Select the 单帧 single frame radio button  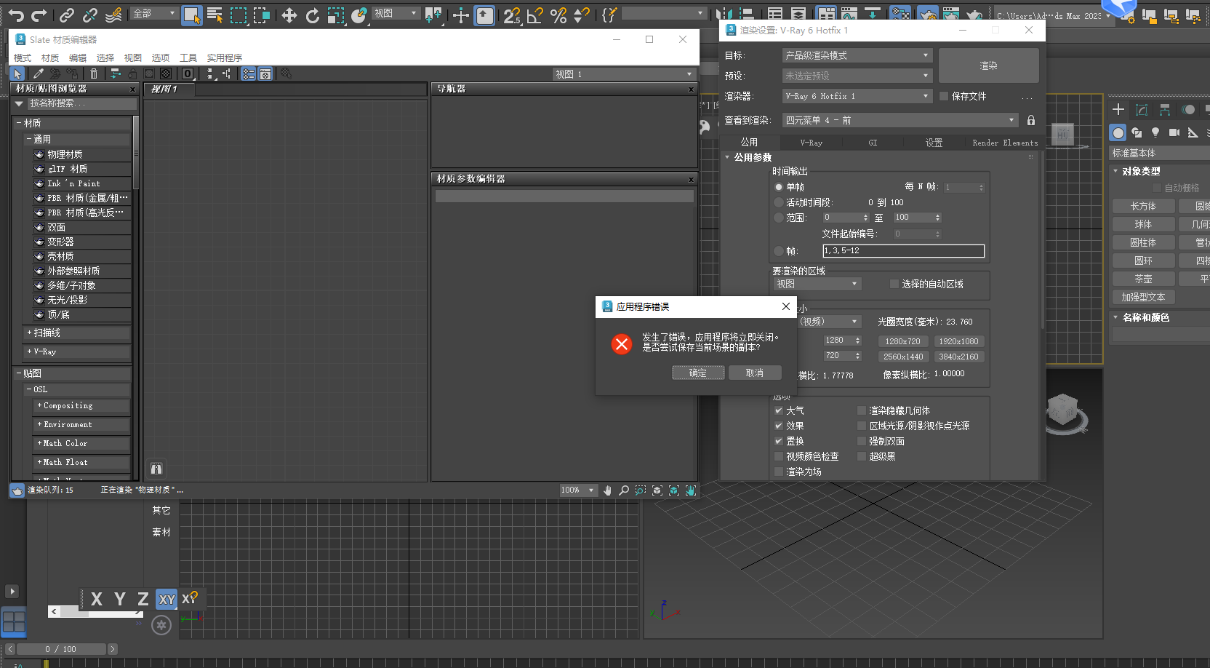(x=779, y=187)
